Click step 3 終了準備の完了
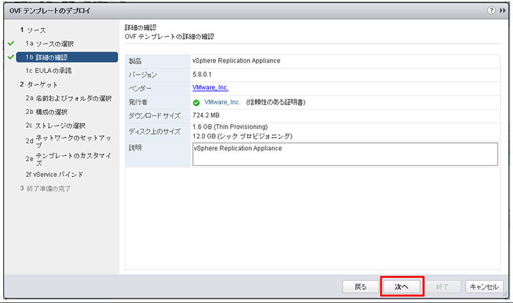Viewport: 513px width, 303px height. pos(45,188)
